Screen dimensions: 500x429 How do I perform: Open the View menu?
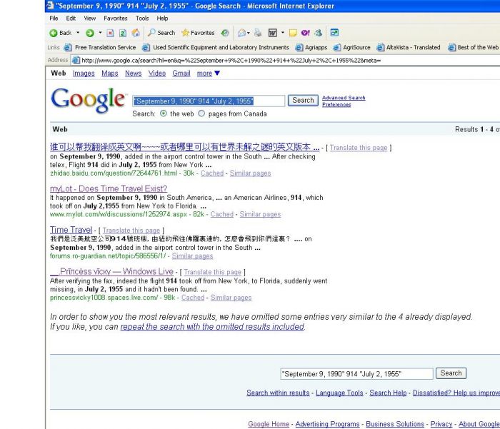pos(89,18)
